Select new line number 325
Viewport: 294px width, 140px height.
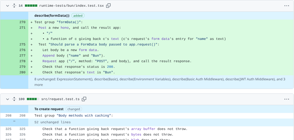pyautogui.click(x=22, y=129)
